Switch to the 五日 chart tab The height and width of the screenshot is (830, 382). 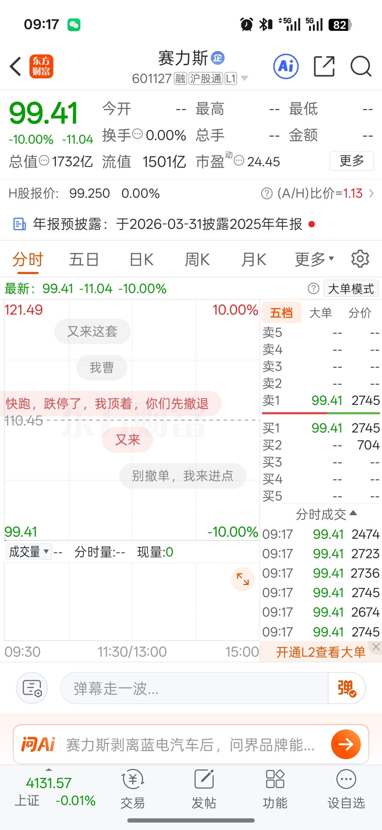[x=84, y=260]
